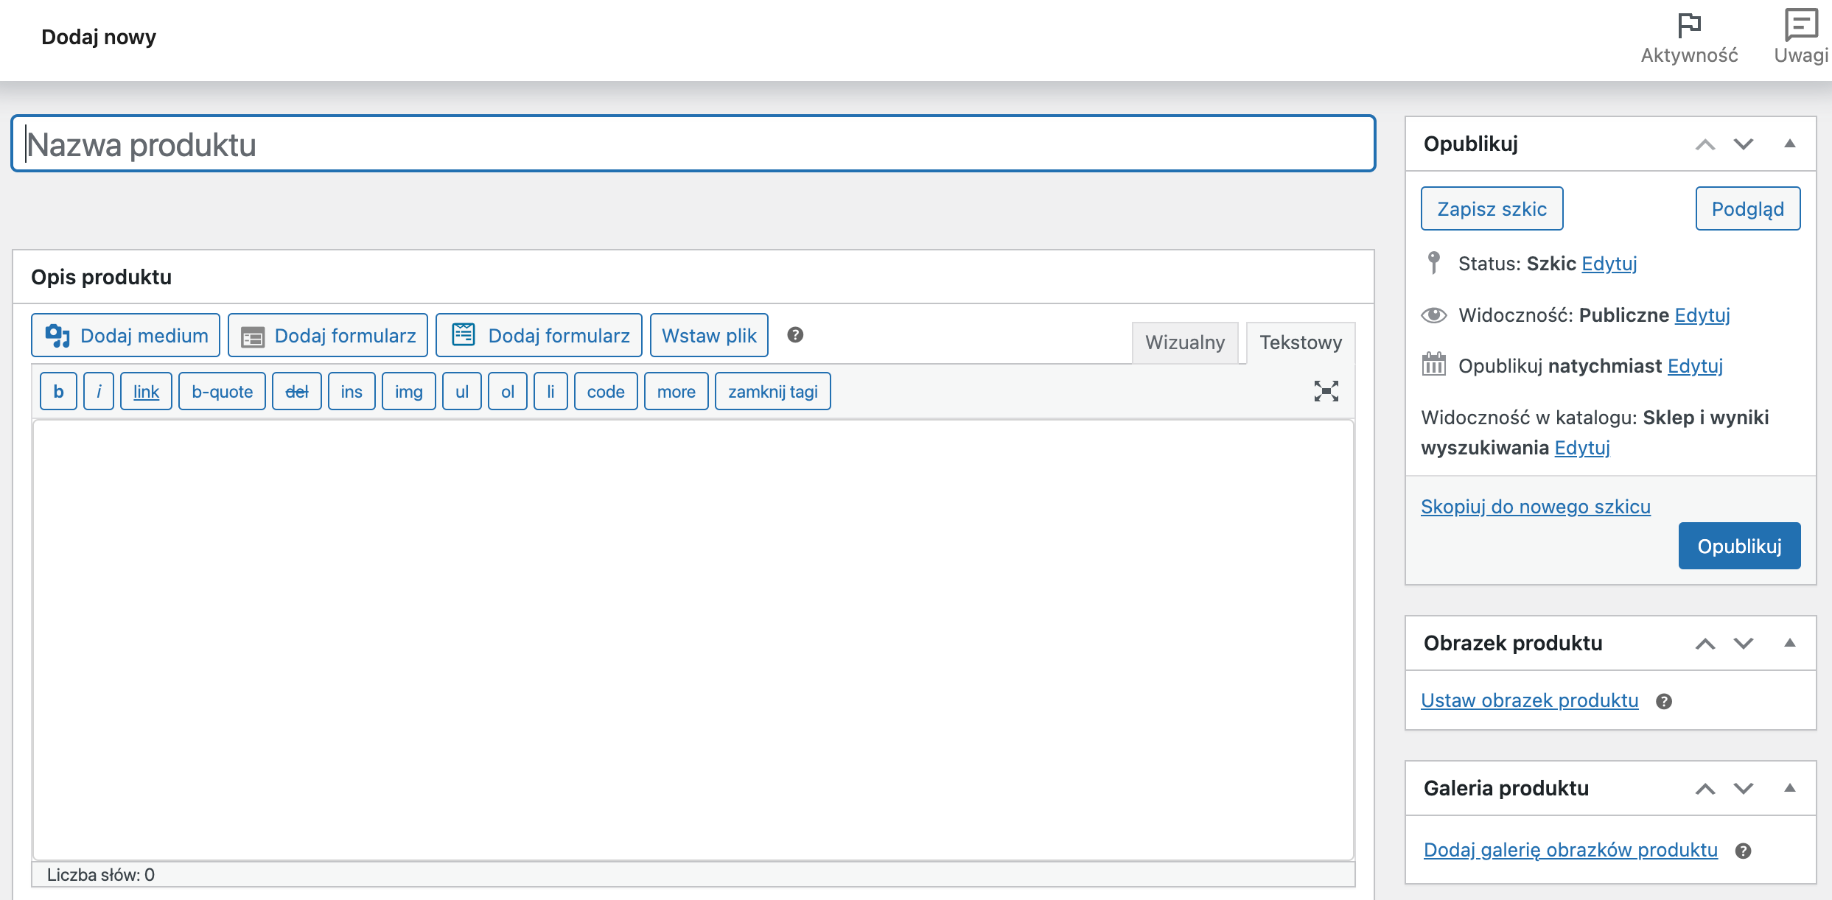Click the Dodaj nowy page heading
The height and width of the screenshot is (900, 1832).
click(99, 37)
